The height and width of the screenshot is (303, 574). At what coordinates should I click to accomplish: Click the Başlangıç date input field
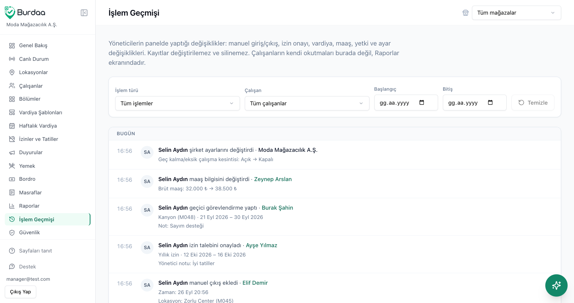(x=406, y=103)
